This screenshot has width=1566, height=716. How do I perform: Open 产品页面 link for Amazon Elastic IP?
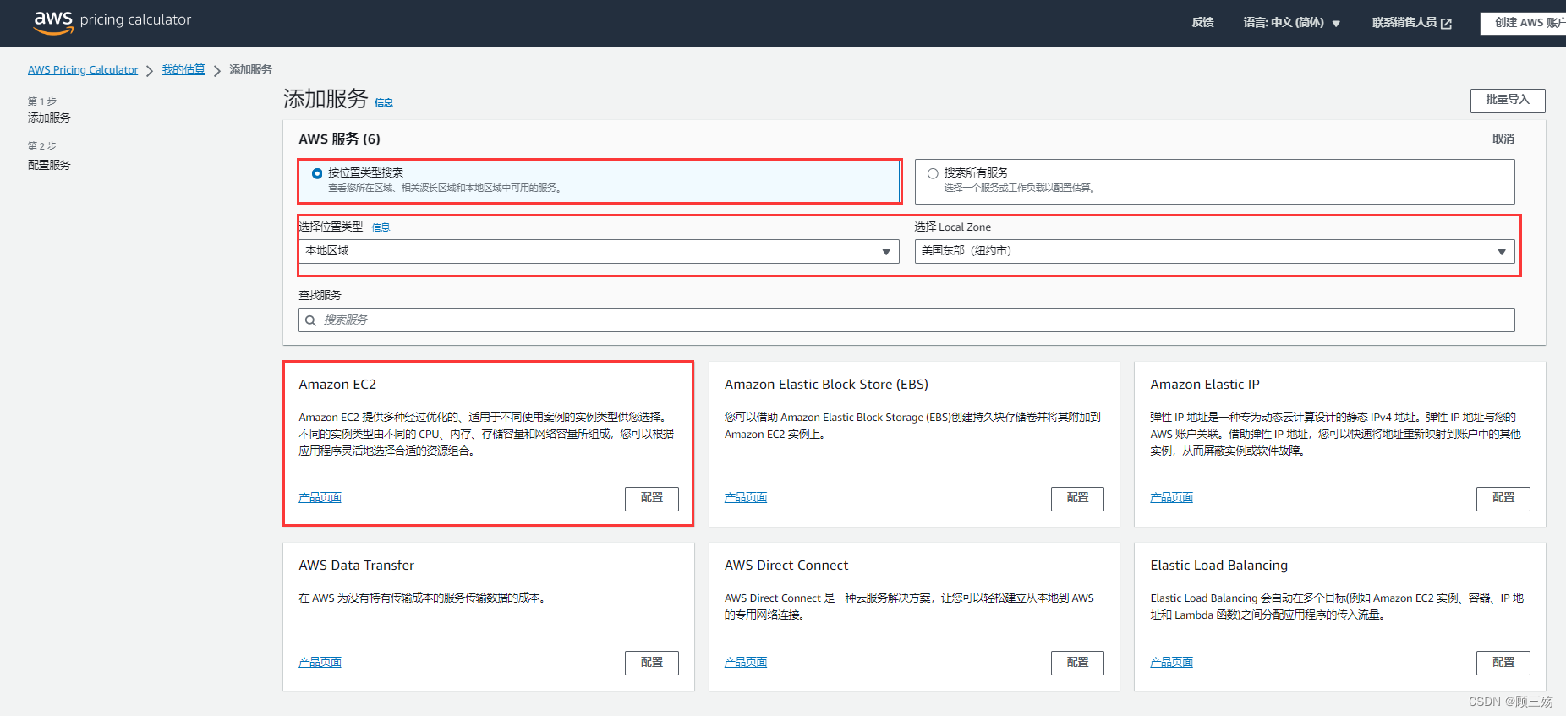(1171, 498)
